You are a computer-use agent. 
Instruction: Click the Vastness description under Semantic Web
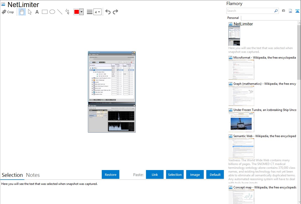262,171
